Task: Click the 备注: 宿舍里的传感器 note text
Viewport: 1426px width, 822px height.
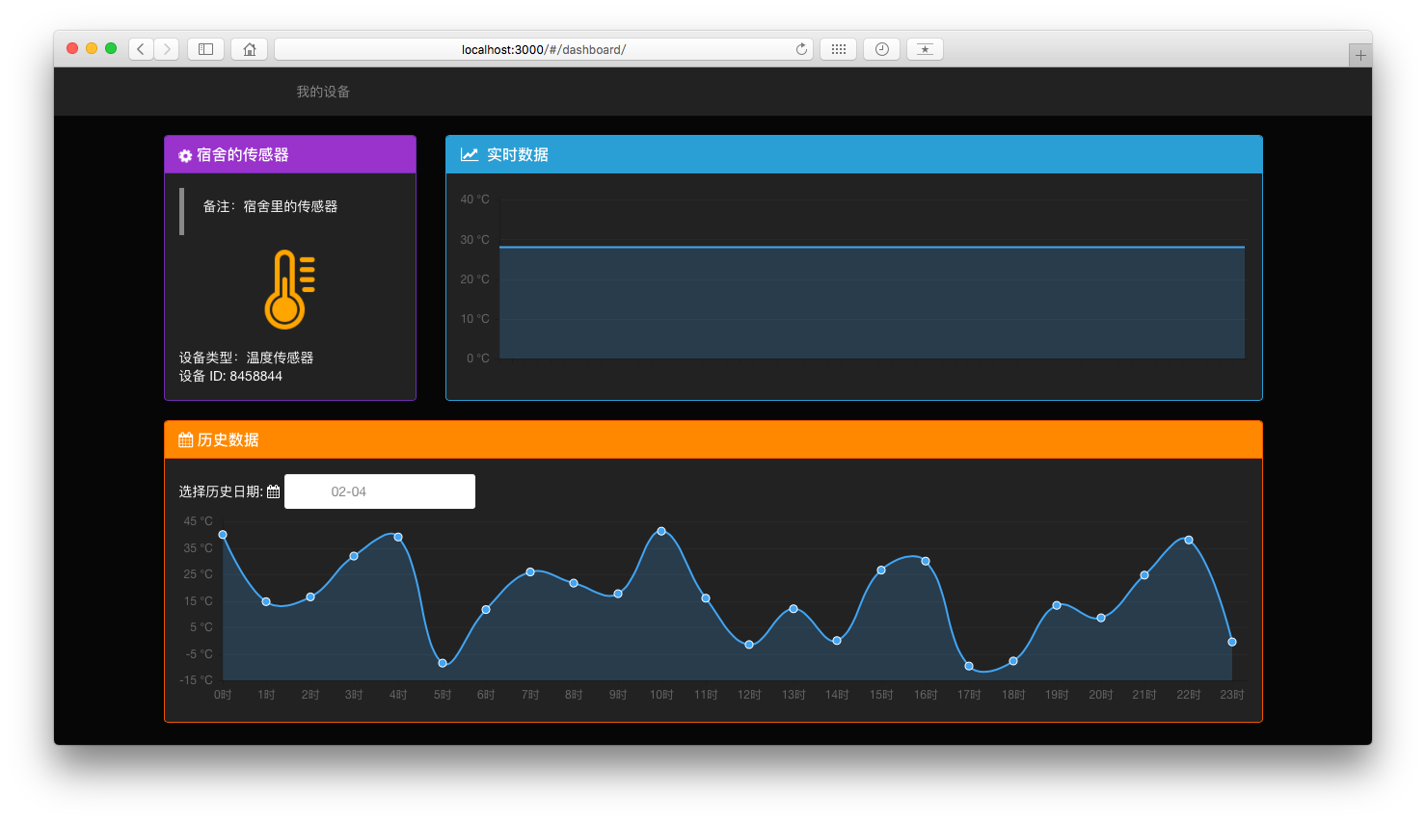Action: pyautogui.click(x=270, y=206)
